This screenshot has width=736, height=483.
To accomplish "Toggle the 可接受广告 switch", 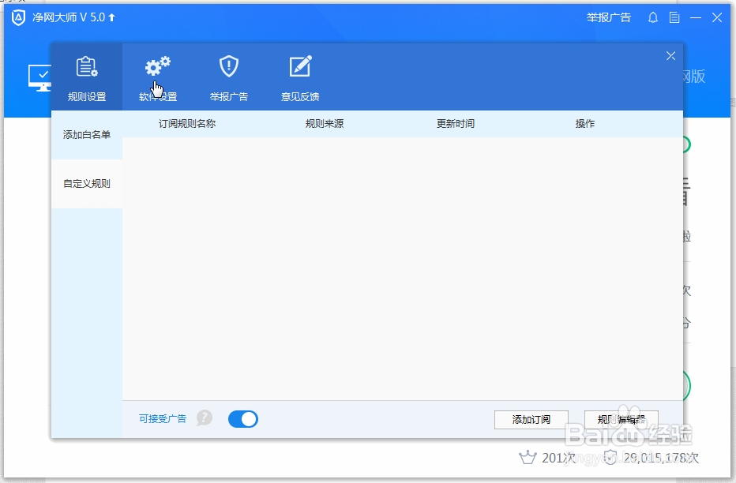I will [x=242, y=419].
